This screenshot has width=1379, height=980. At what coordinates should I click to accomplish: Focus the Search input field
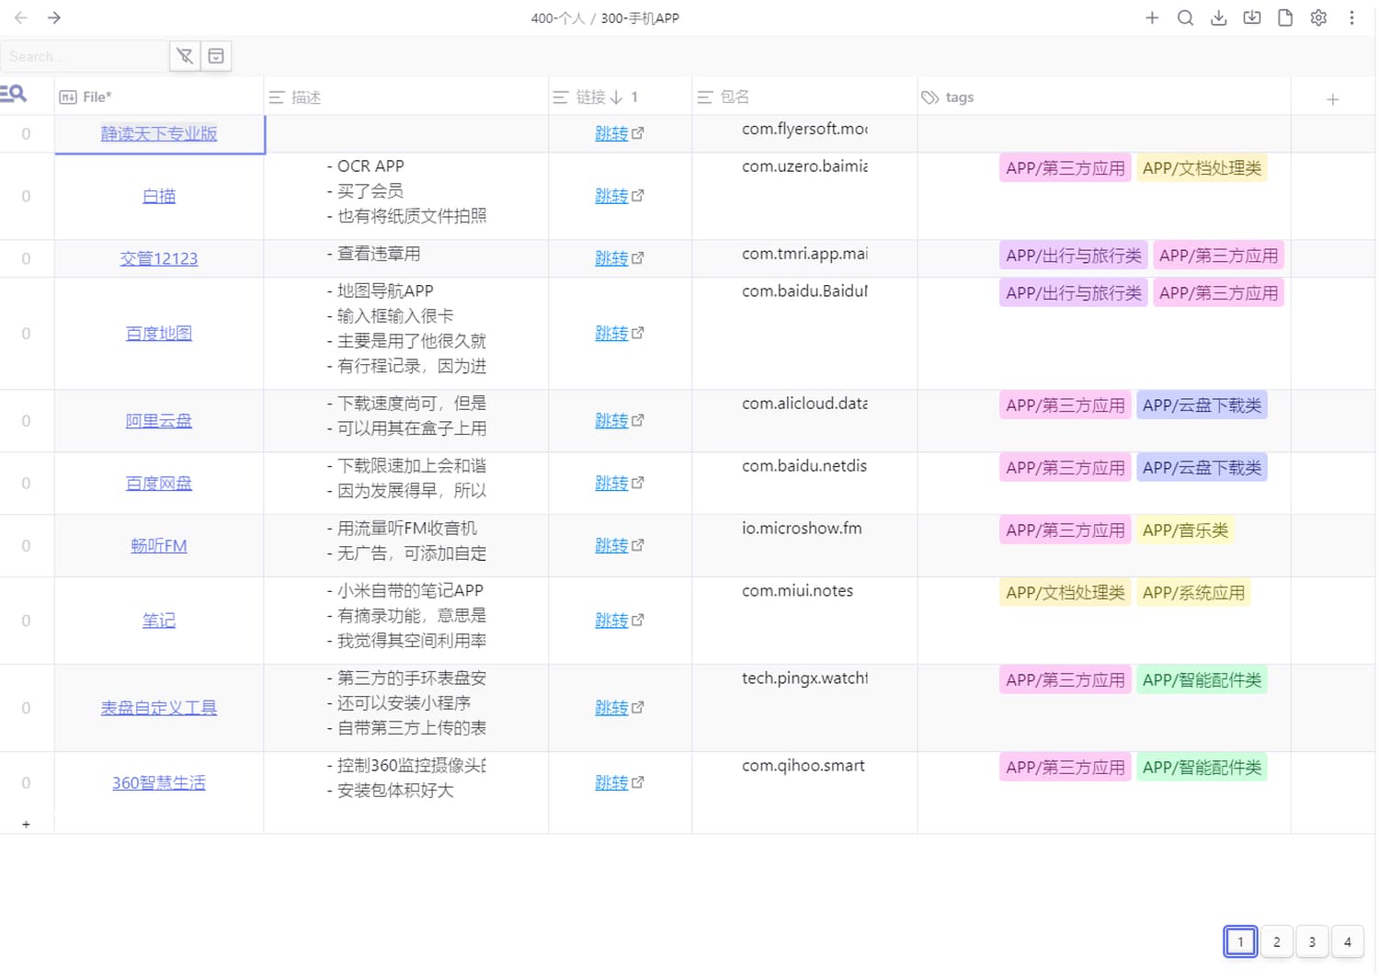click(83, 56)
